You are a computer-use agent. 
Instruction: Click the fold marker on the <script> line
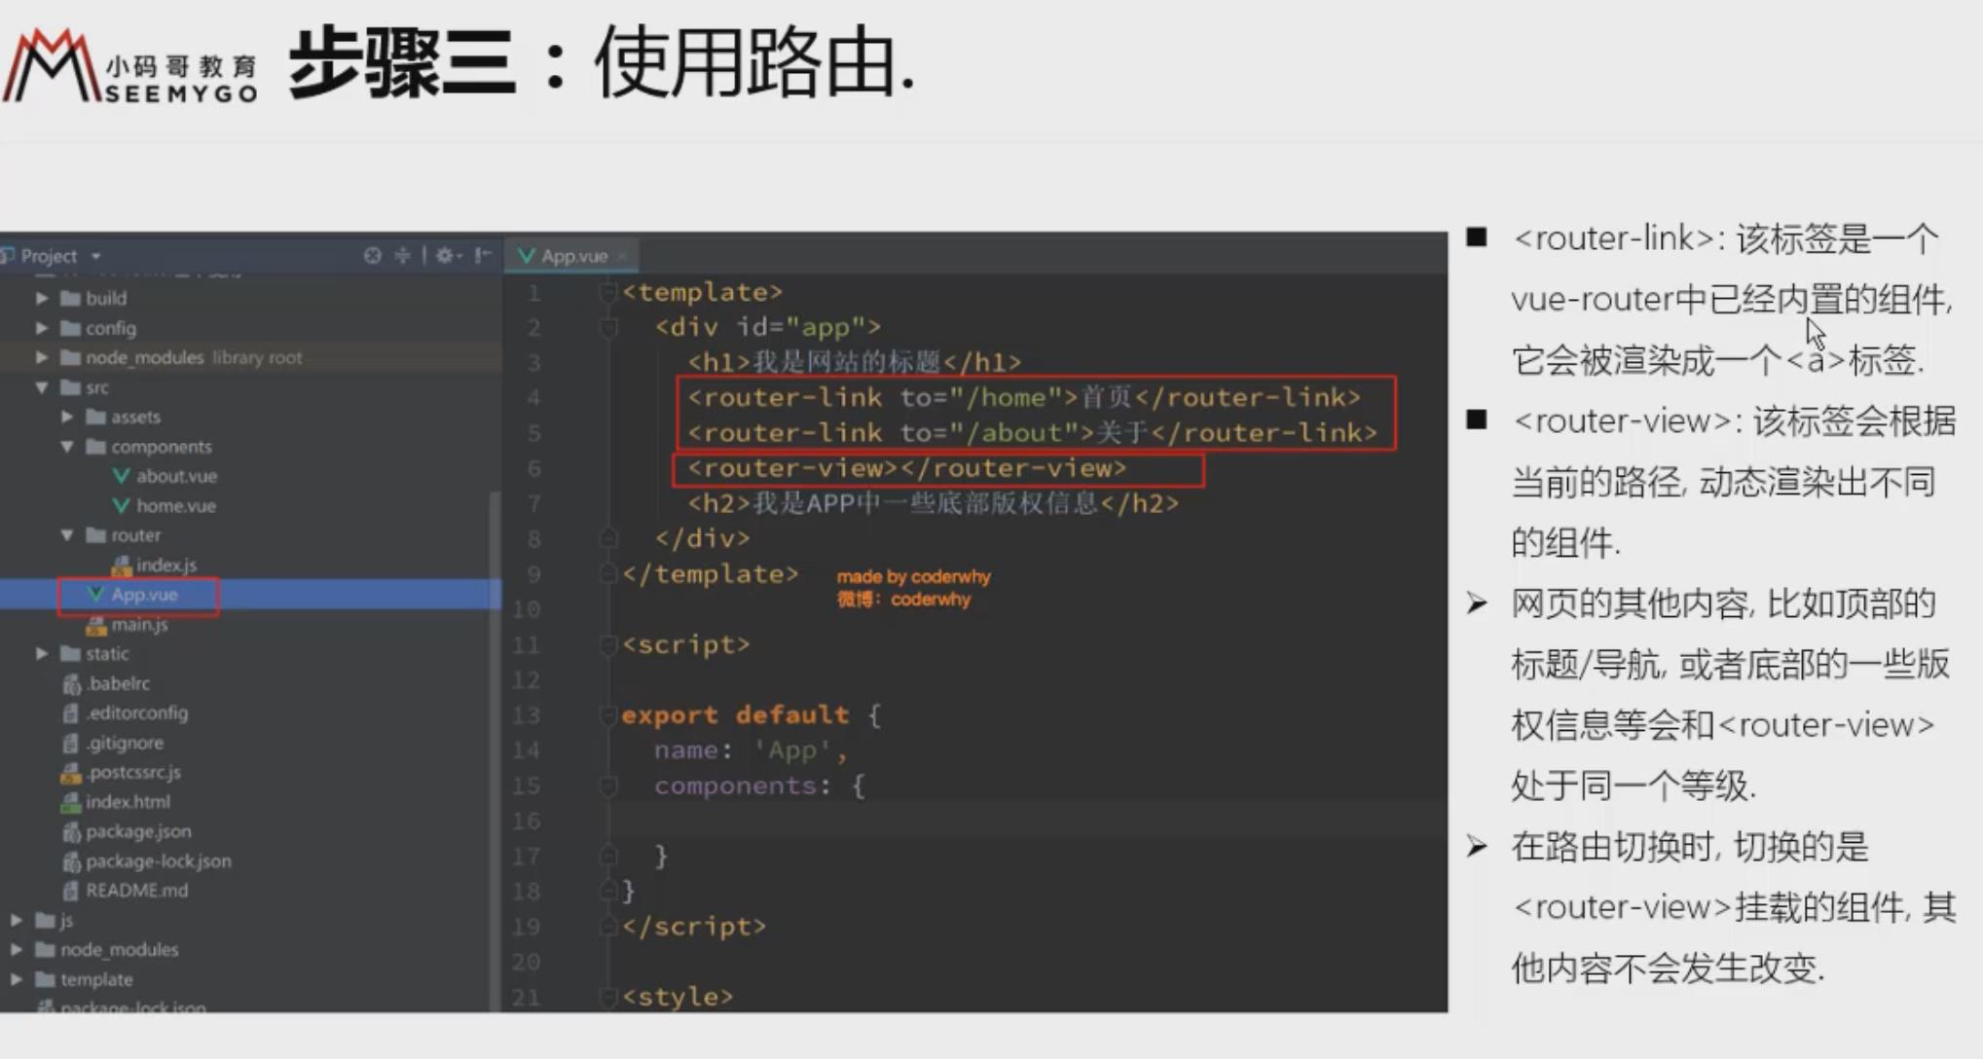pos(607,644)
